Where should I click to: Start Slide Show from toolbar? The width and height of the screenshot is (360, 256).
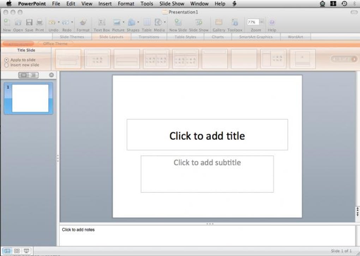coord(199,22)
